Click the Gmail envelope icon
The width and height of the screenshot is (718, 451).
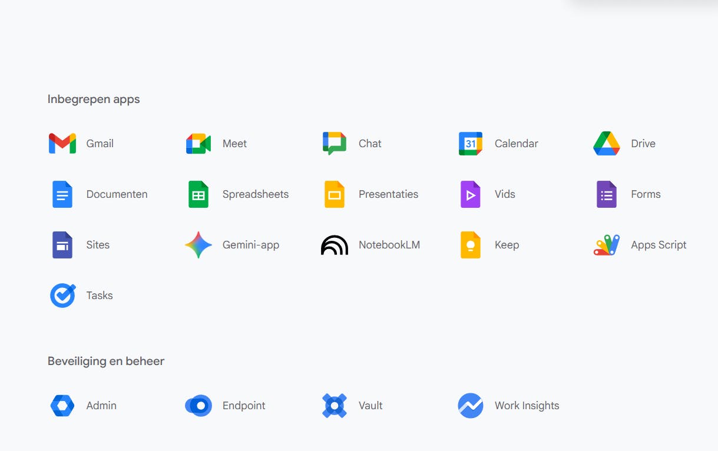tap(62, 144)
